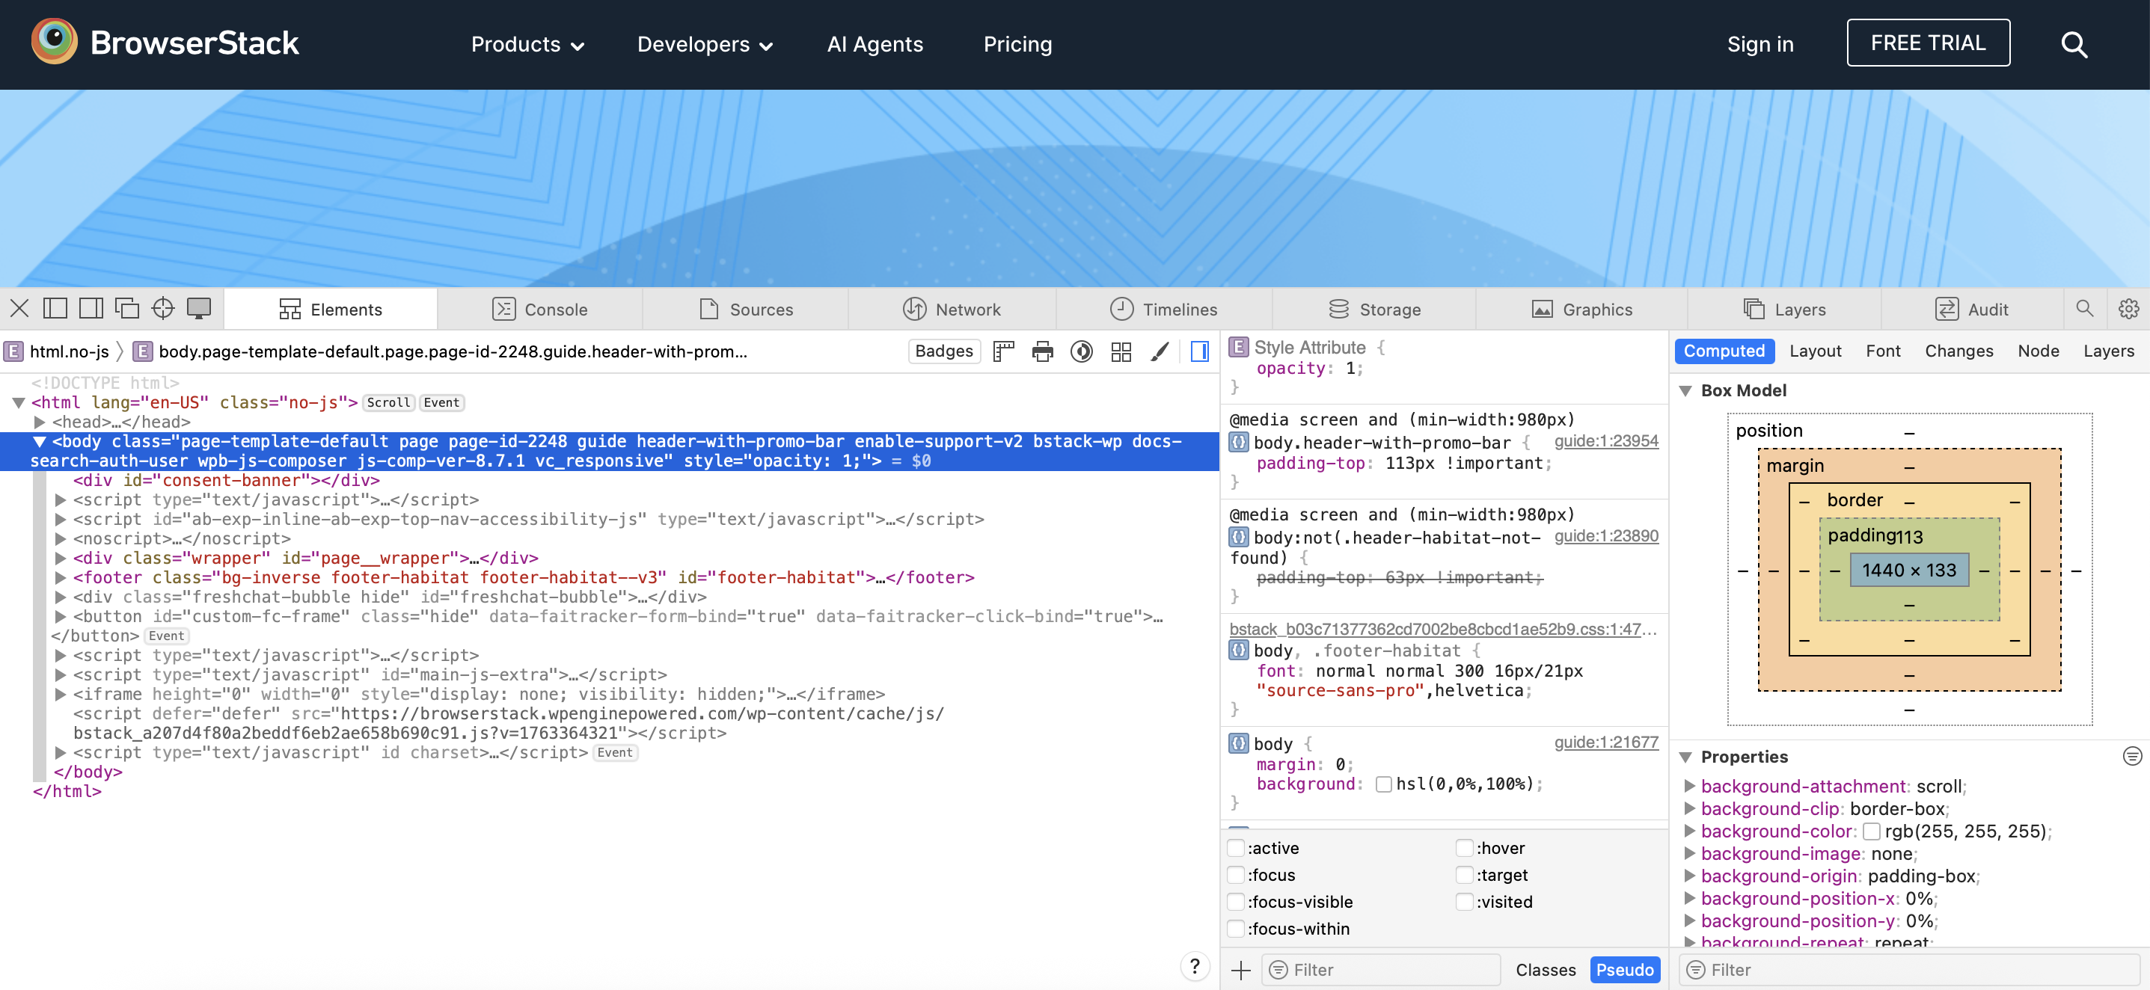The image size is (2150, 990).
Task: Collapse the Box Model section
Action: (x=1685, y=390)
